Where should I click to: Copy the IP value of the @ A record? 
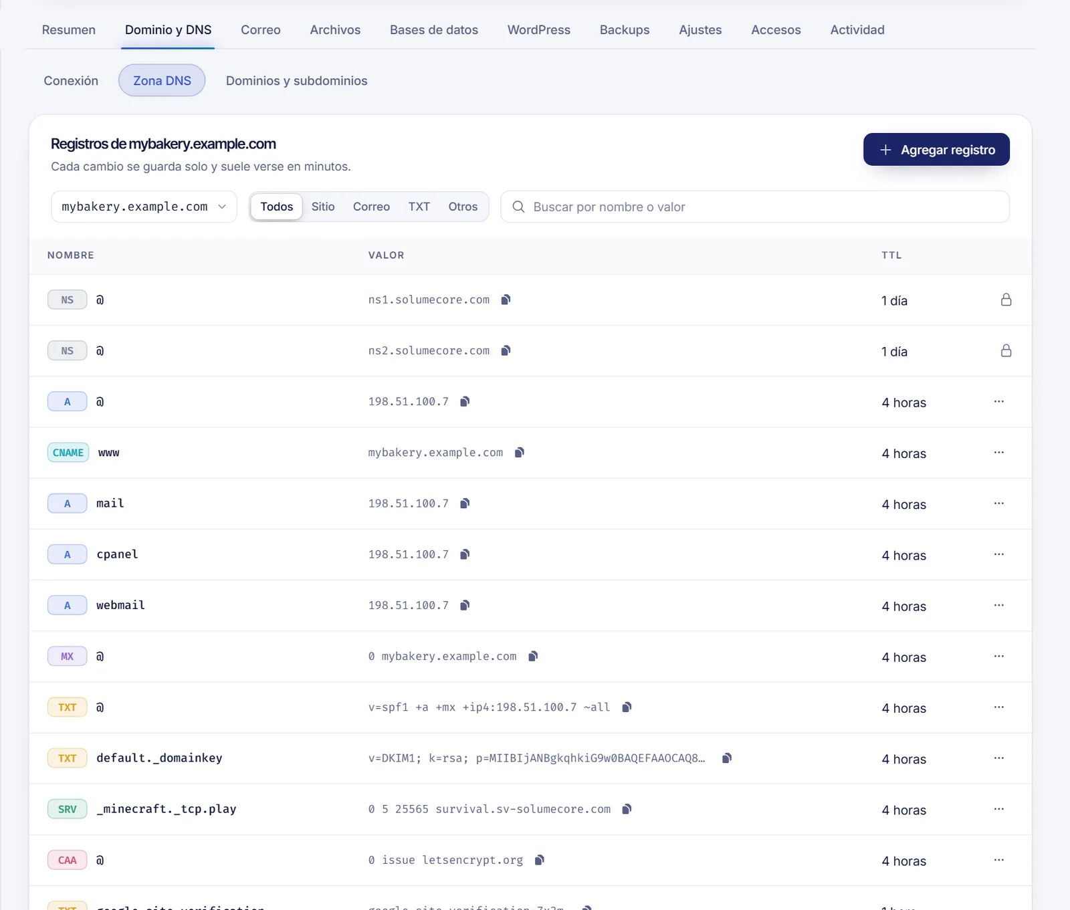pos(465,401)
